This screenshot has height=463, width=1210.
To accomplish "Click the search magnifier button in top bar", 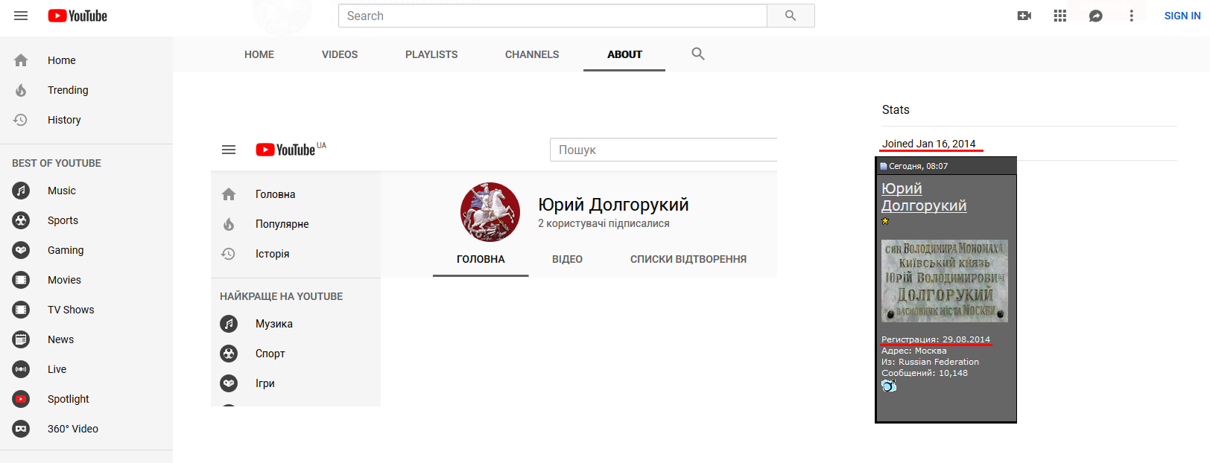I will tap(791, 16).
